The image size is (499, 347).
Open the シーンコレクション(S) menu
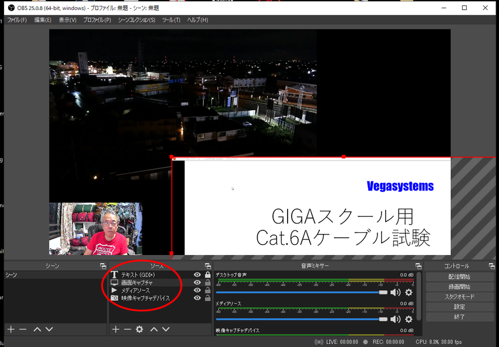[x=137, y=20]
